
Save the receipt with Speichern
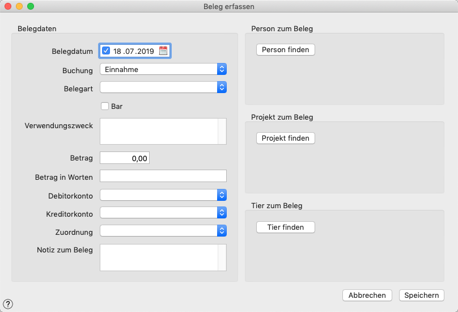(x=422, y=296)
